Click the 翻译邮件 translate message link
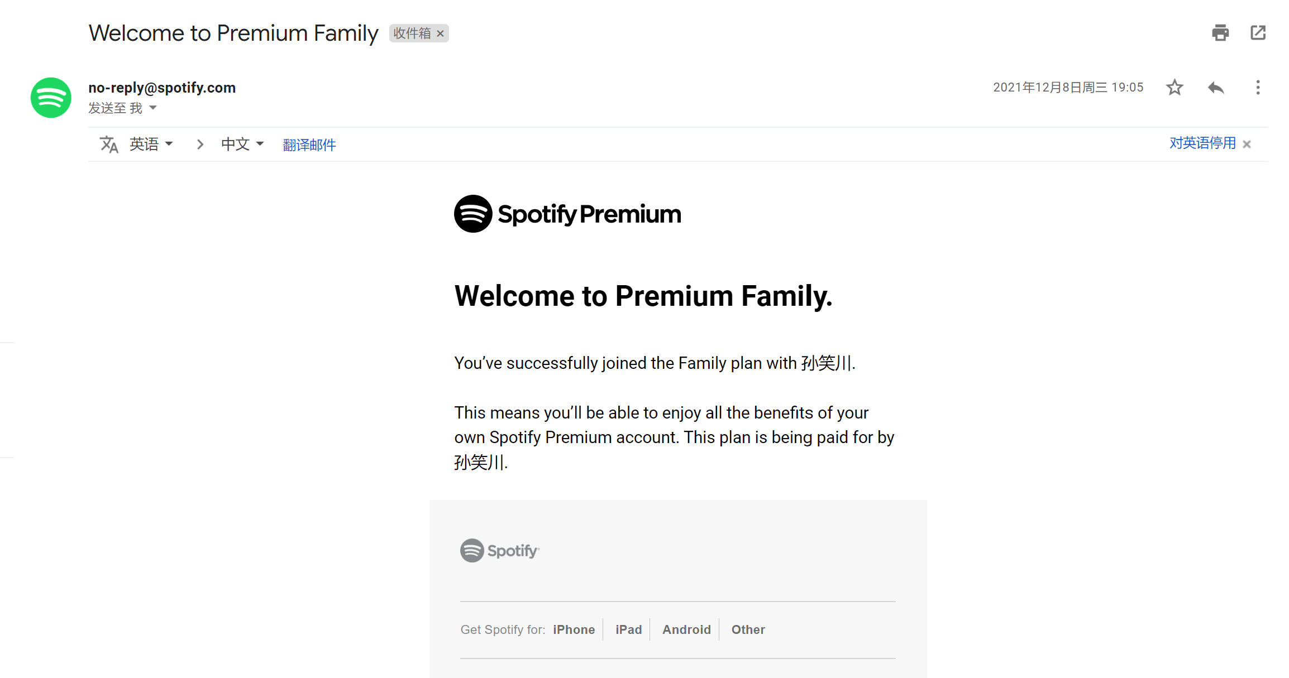The width and height of the screenshot is (1289, 678). 309,145
